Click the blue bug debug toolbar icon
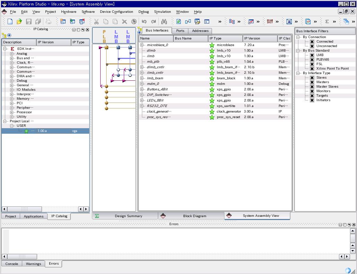 point(289,21)
